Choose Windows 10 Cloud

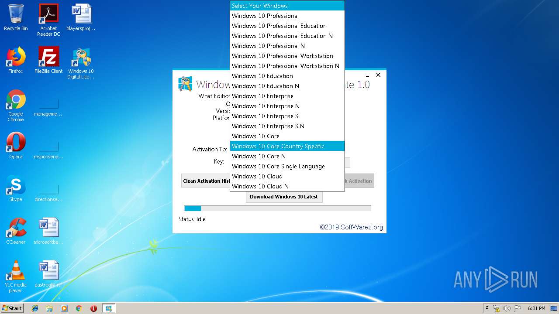point(287,176)
